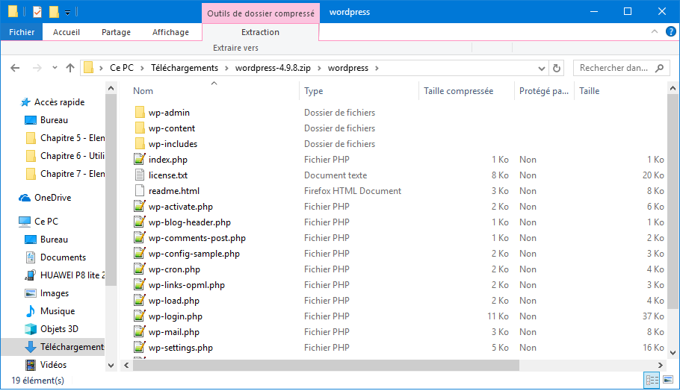The width and height of the screenshot is (680, 391).
Task: Click the Outils de dossier compressé tab
Action: coord(261,13)
